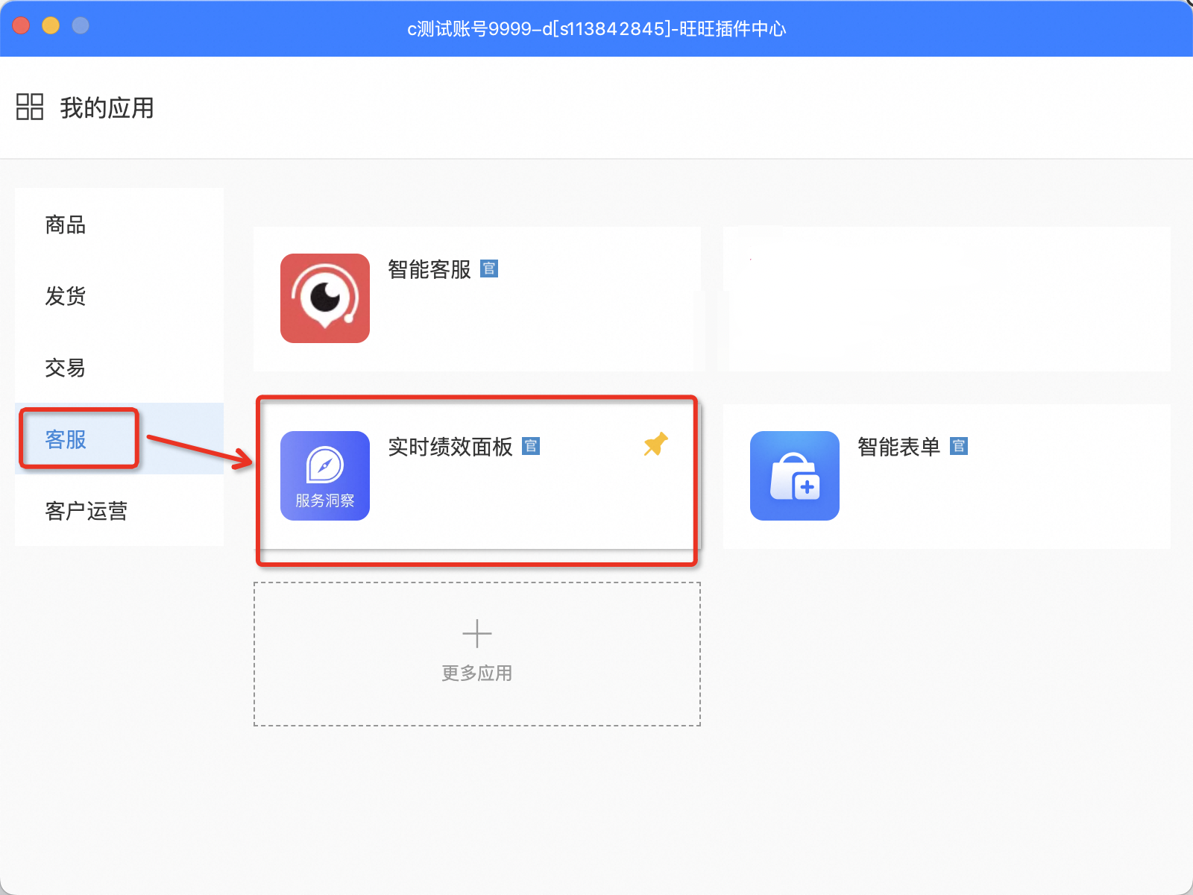Image resolution: width=1193 pixels, height=895 pixels.
Task: Open the 智能表单 shopping bag icon
Action: pyautogui.click(x=795, y=476)
